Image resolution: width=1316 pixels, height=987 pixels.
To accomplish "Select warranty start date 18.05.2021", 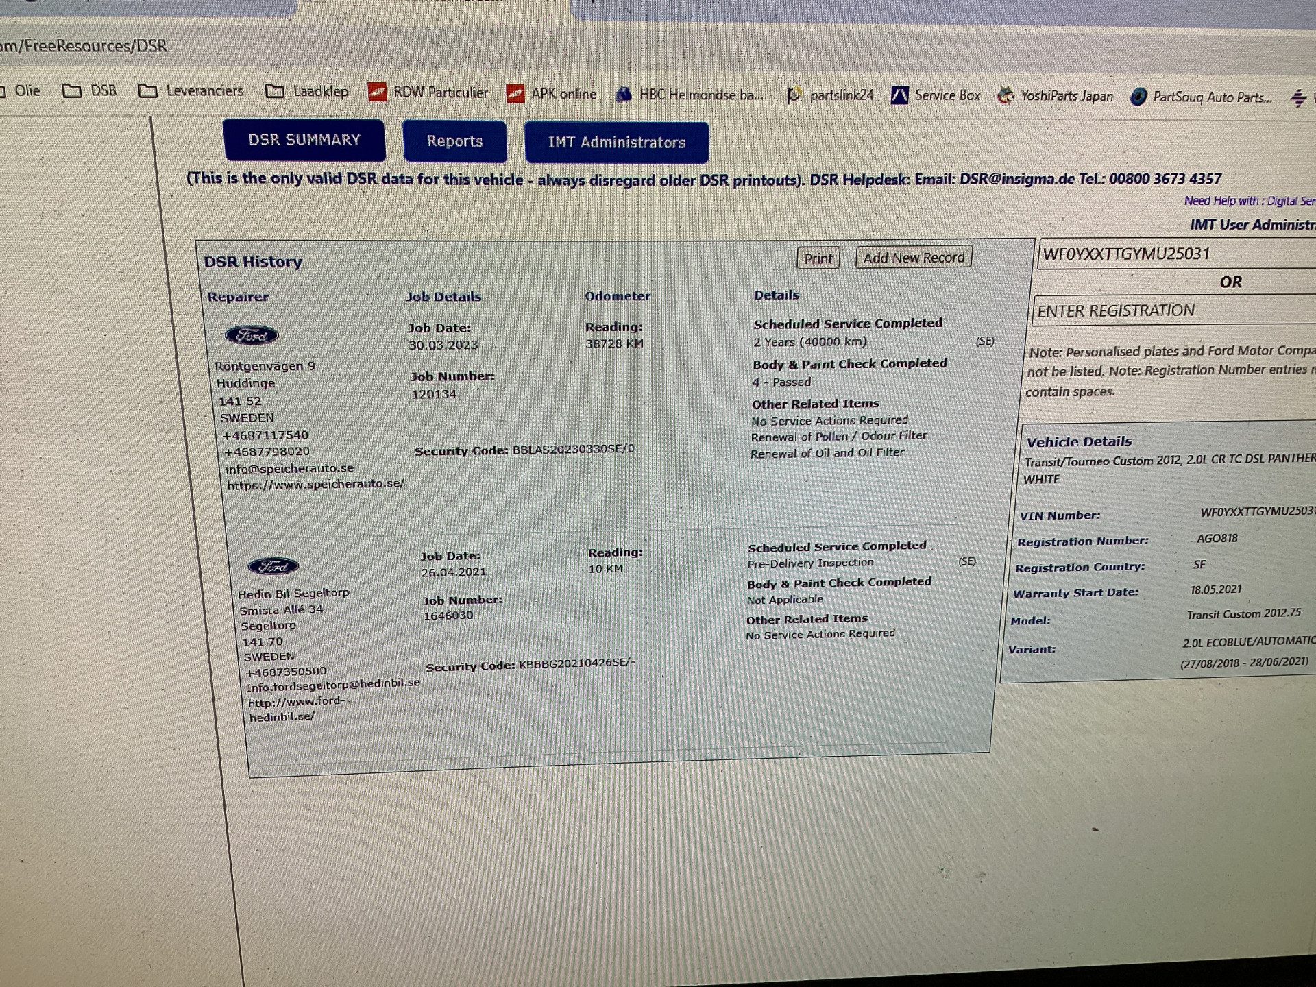I will click(x=1216, y=589).
